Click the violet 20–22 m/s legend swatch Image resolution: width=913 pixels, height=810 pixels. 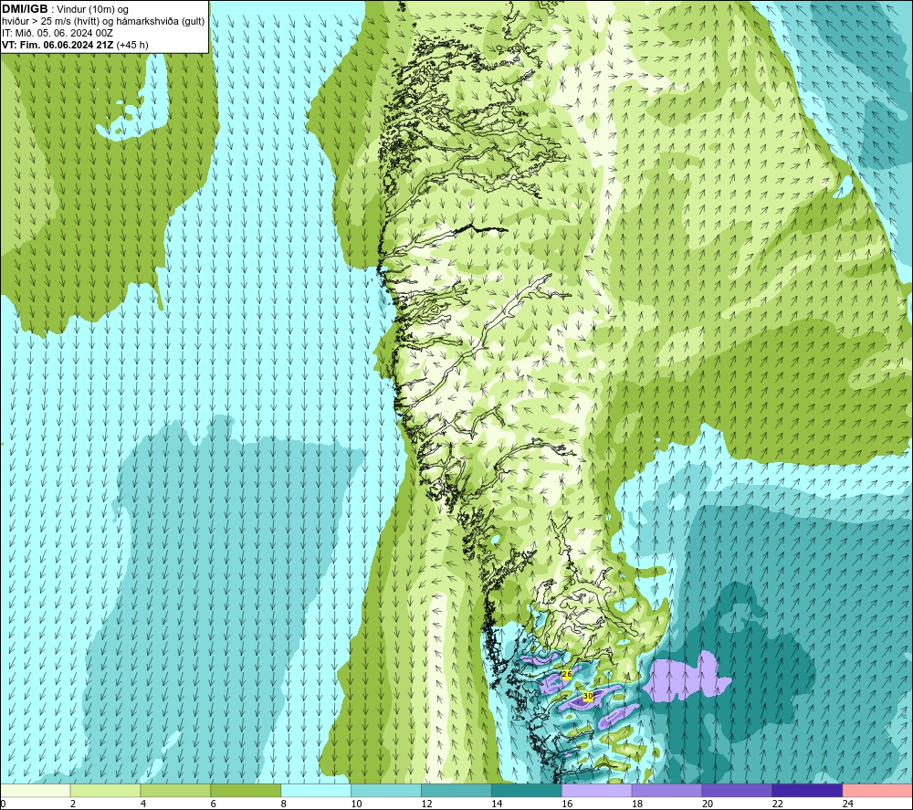(x=737, y=791)
